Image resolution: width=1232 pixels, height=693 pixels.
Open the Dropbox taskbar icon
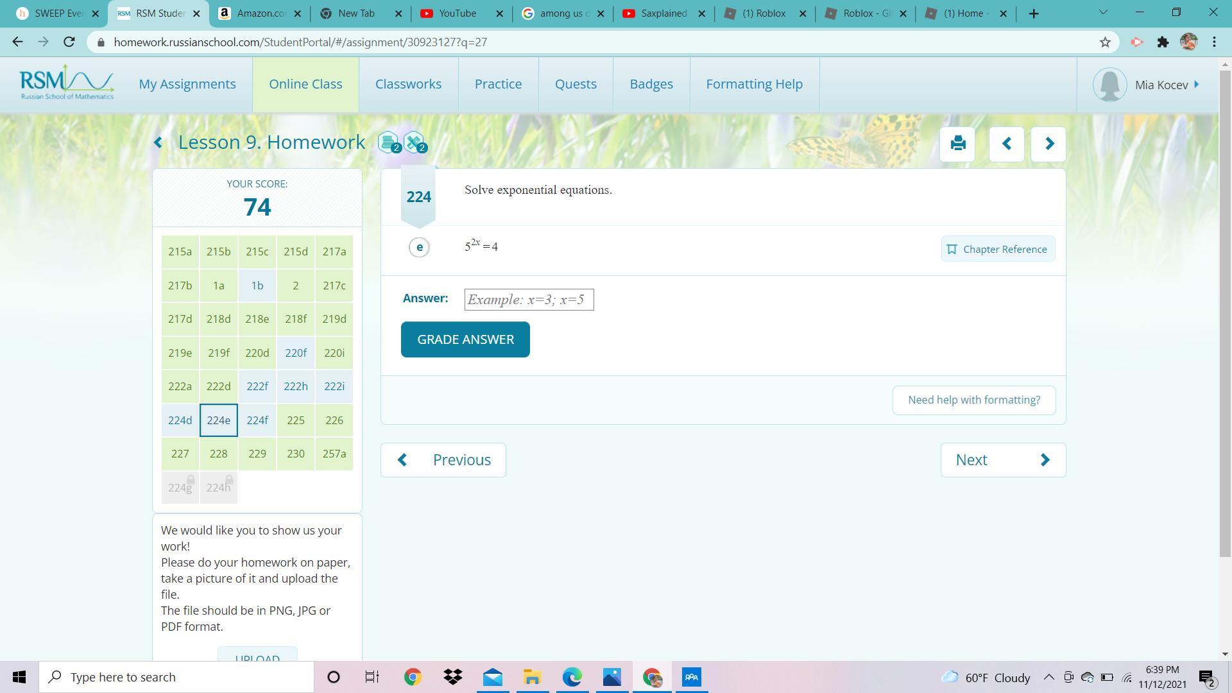[x=453, y=677]
